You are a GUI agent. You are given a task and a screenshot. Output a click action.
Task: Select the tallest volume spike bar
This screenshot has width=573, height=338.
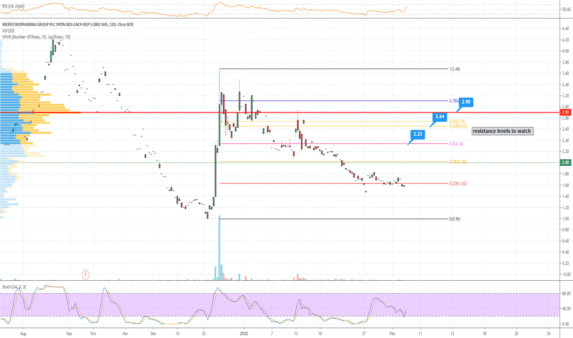[x=219, y=248]
